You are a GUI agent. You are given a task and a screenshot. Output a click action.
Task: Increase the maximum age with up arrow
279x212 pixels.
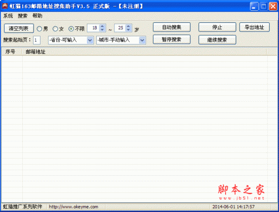[x=128, y=26]
